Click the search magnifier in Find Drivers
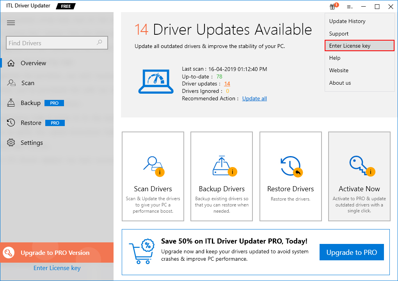The image size is (398, 281). click(99, 43)
